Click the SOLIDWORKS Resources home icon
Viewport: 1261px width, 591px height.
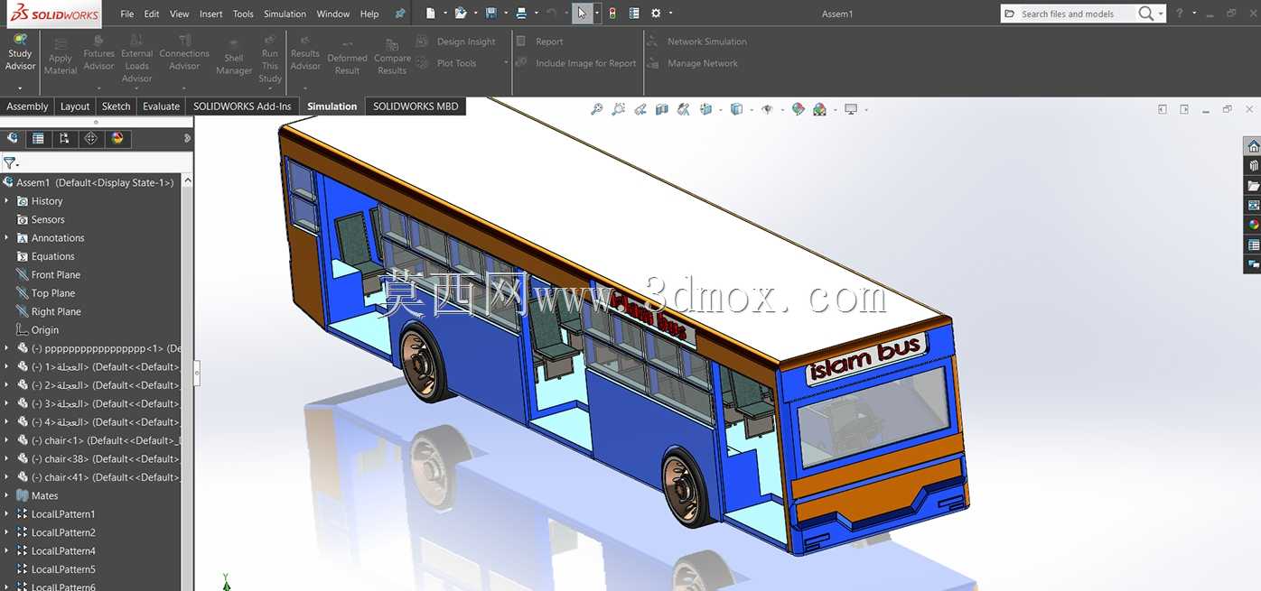click(1253, 145)
